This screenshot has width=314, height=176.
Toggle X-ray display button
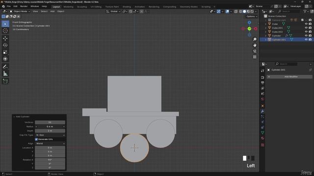236,11
